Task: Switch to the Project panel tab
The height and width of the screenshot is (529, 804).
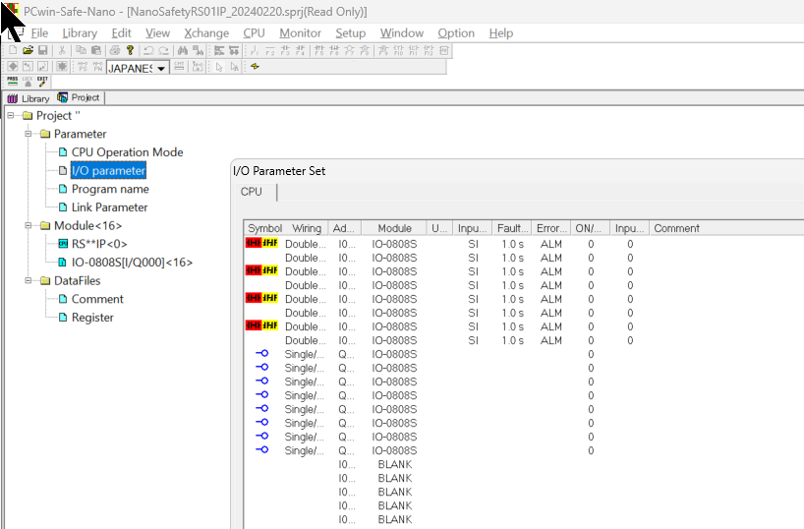Action: pos(79,97)
